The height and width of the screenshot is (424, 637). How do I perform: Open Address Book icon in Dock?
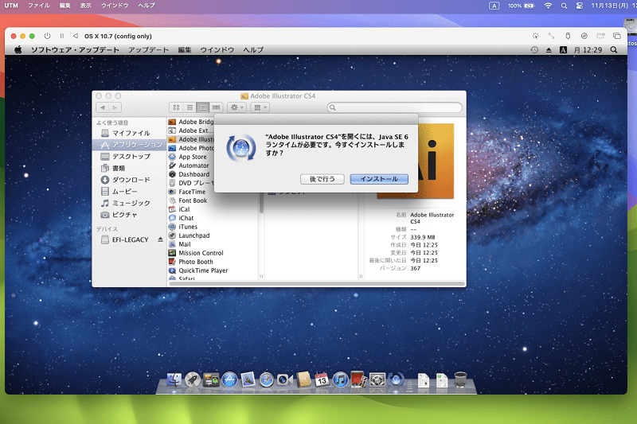303,379
